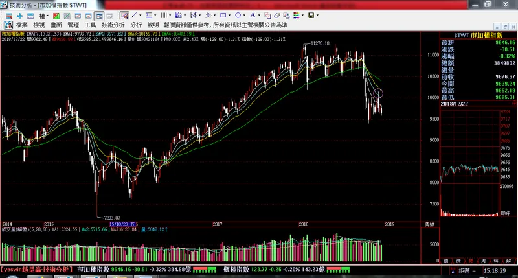Click 櫃檯指數 in the bottom ticker
The width and height of the screenshot is (518, 278).
236,270
